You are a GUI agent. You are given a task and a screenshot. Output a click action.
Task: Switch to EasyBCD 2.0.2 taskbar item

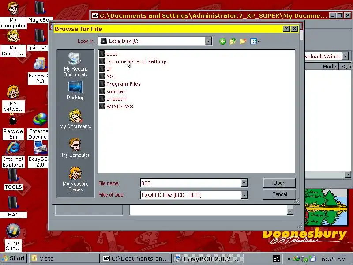(208, 259)
